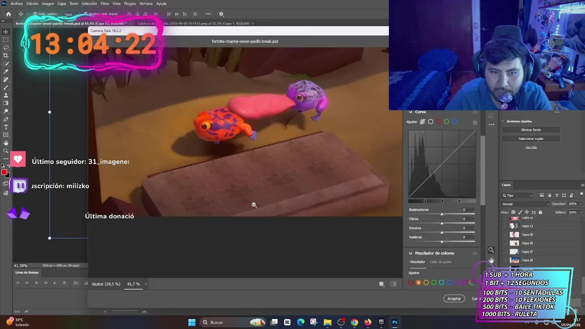Open the Archivo menu
585x329 pixels.
(x=16, y=4)
